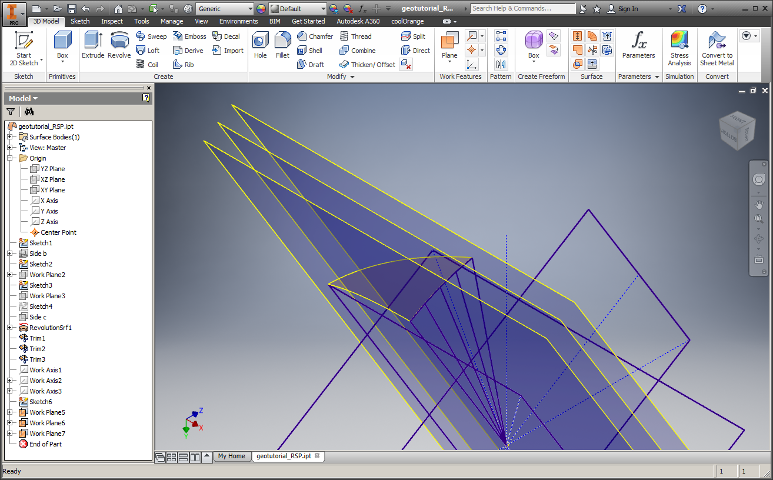
Task: Select the Circular Pattern icon
Action: coord(501,51)
